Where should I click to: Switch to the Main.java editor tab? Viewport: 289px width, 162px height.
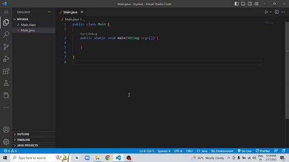70,12
